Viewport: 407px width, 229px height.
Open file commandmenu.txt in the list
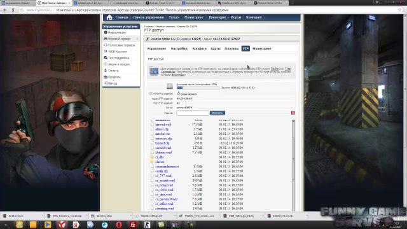tap(167, 167)
